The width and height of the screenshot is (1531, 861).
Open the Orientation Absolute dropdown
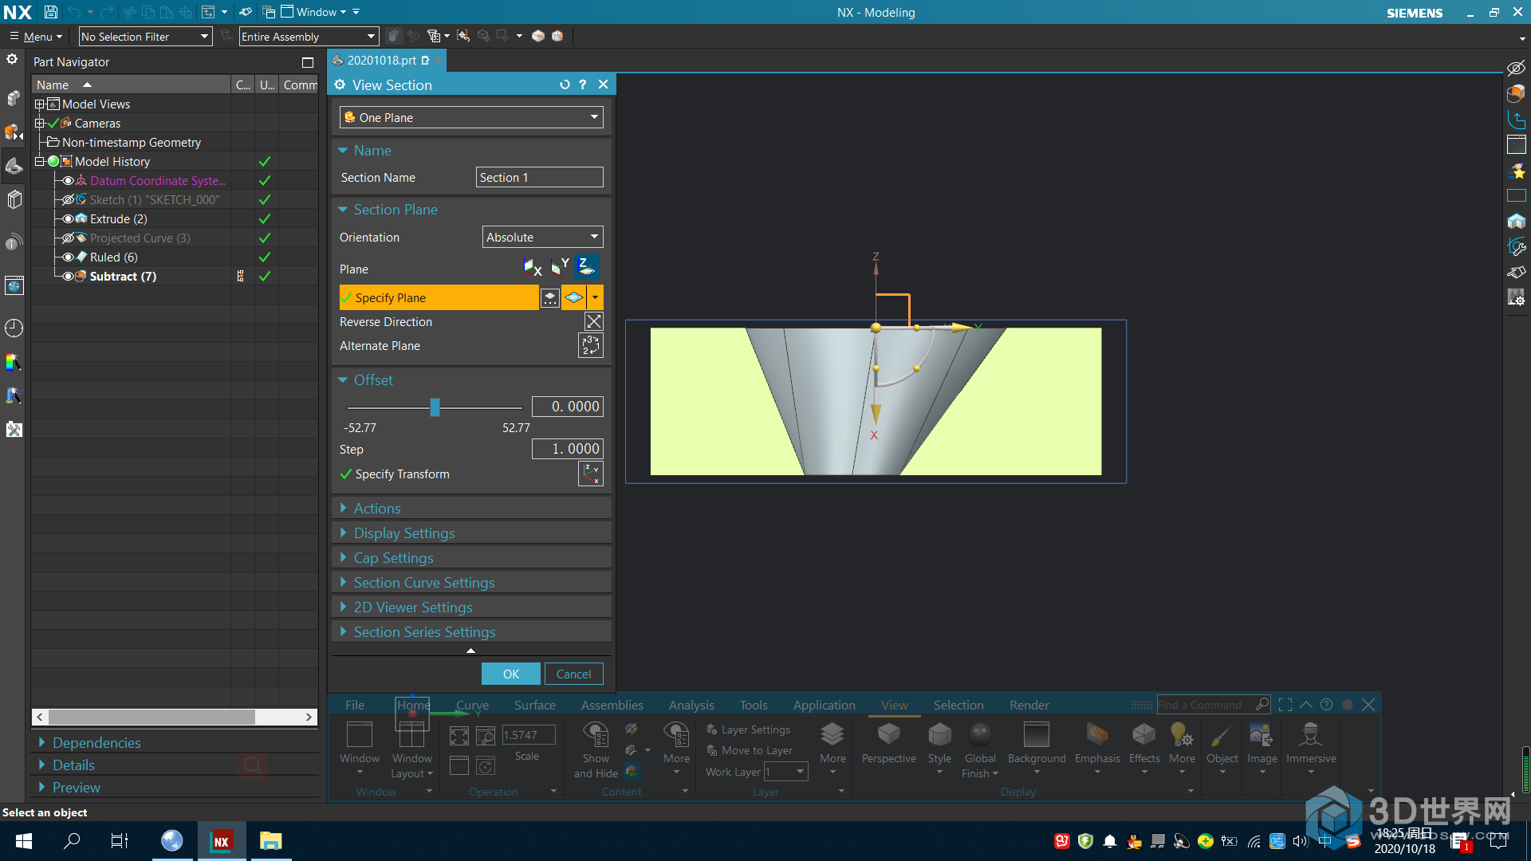542,238
